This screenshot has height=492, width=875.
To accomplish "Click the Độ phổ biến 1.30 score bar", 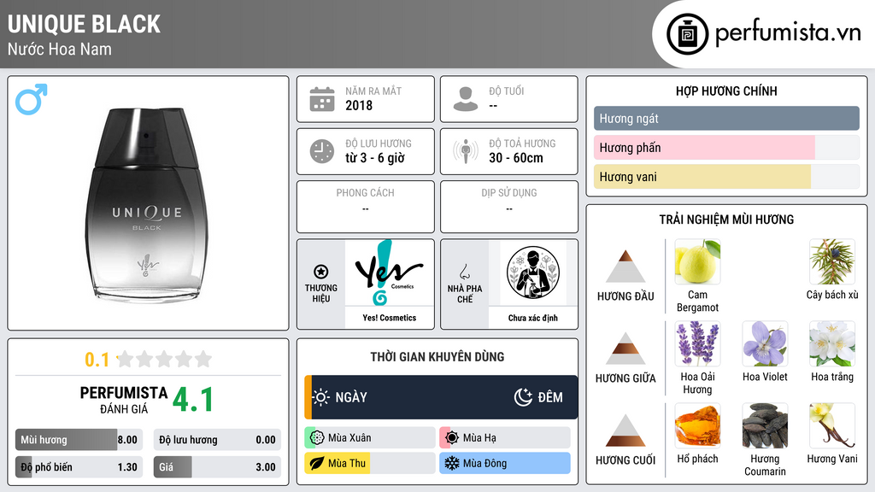I will click(x=79, y=467).
